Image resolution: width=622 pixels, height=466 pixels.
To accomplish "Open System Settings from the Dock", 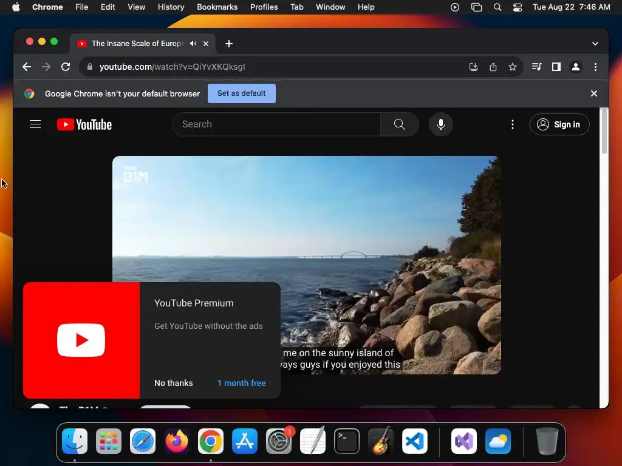I will [279, 441].
